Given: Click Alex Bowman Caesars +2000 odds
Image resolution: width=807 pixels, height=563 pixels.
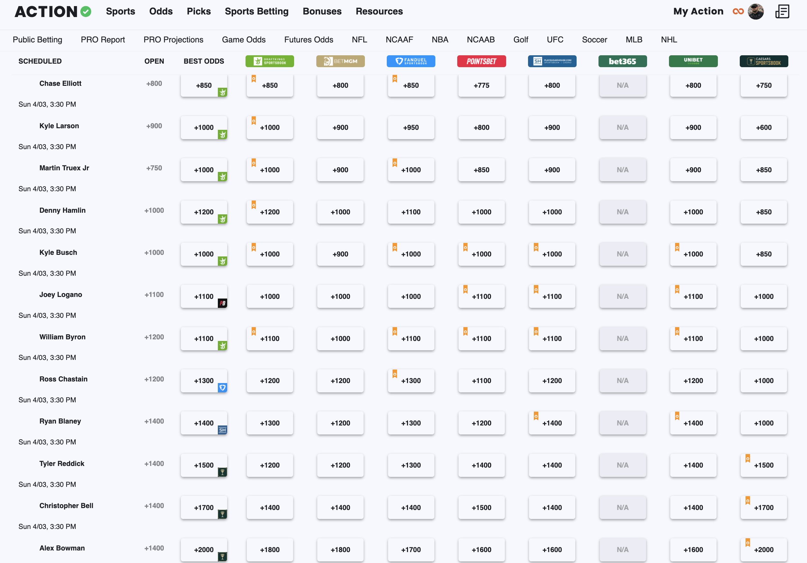Looking at the screenshot, I should pyautogui.click(x=764, y=549).
